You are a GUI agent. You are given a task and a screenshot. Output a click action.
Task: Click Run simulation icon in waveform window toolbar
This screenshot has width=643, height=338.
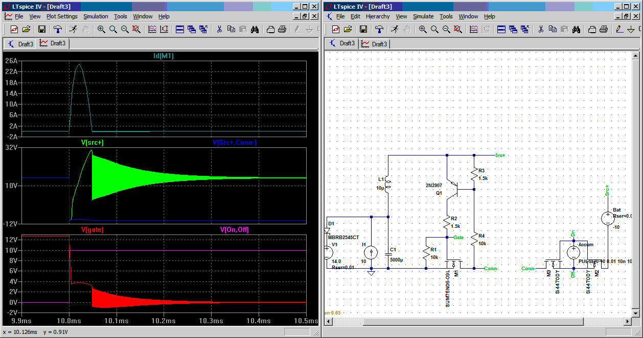[74, 29]
